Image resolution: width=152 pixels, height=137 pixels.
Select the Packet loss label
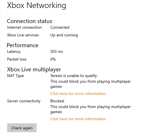(x=17, y=59)
